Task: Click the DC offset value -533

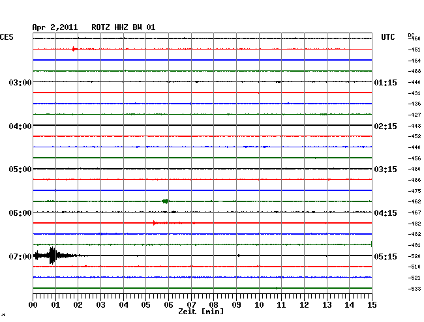Action: click(414, 289)
